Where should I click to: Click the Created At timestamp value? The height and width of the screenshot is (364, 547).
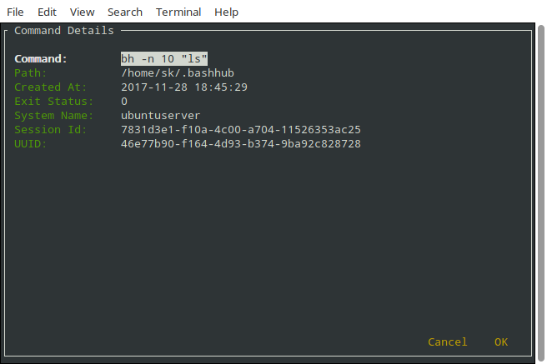point(184,87)
